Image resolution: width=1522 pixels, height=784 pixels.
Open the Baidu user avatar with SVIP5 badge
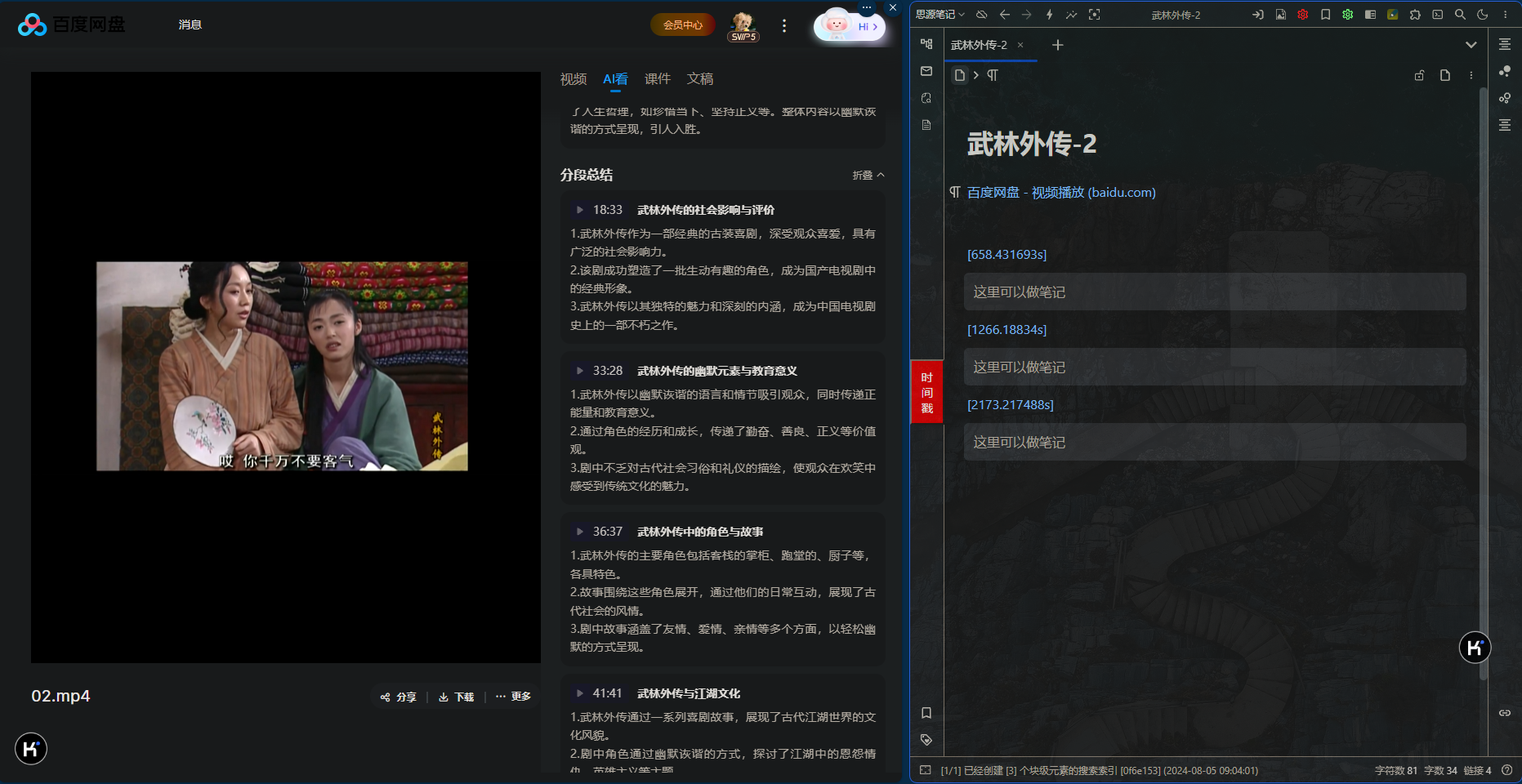743,25
